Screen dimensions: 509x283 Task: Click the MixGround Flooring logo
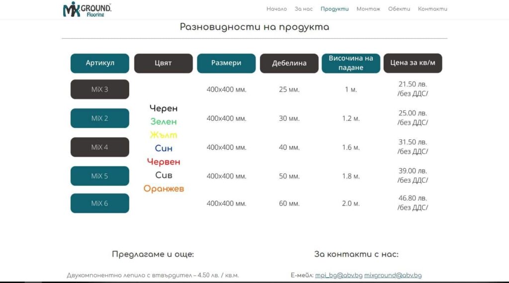tap(87, 9)
